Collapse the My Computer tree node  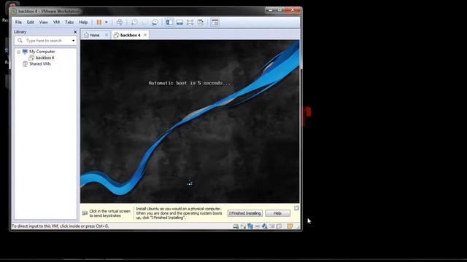click(x=18, y=52)
